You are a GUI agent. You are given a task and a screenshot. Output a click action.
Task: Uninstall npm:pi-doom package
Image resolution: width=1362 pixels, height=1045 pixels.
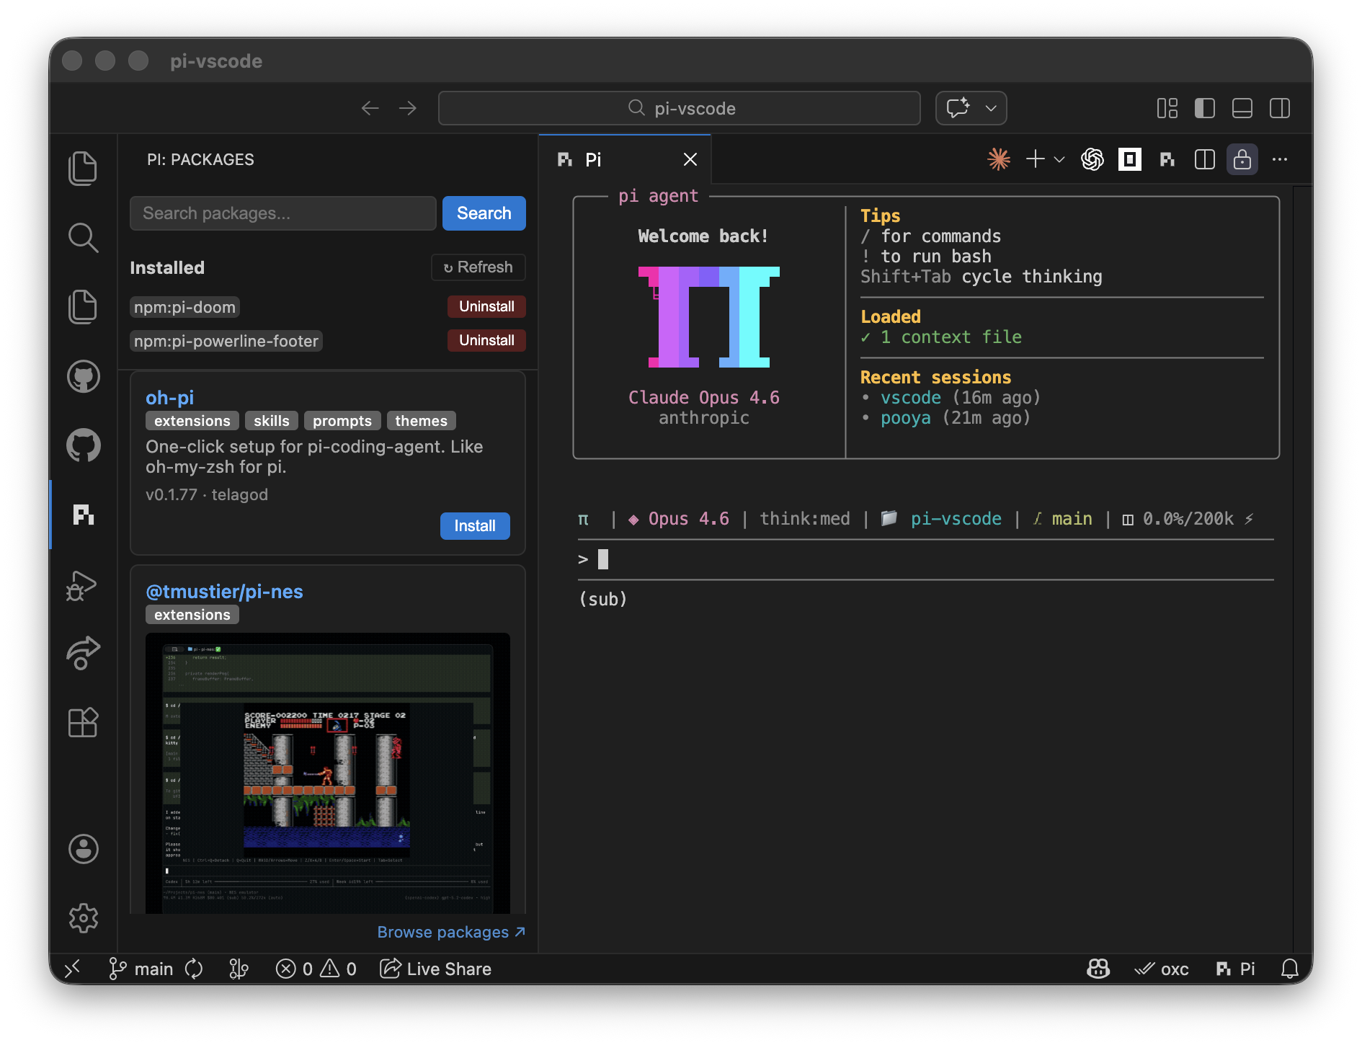(x=486, y=306)
